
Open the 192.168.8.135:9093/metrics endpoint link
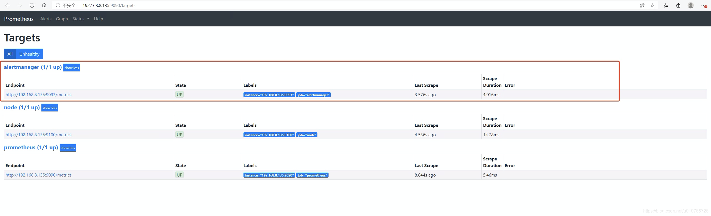point(38,95)
